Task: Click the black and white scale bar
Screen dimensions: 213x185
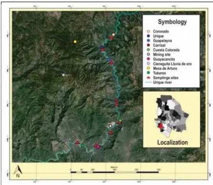Action: [x=115, y=172]
